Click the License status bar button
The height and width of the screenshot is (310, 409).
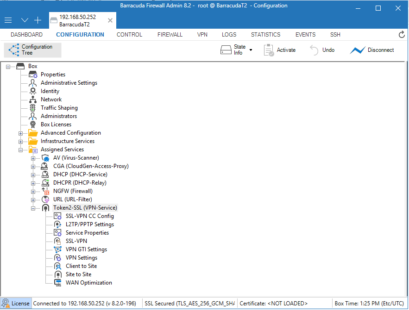[16, 304]
